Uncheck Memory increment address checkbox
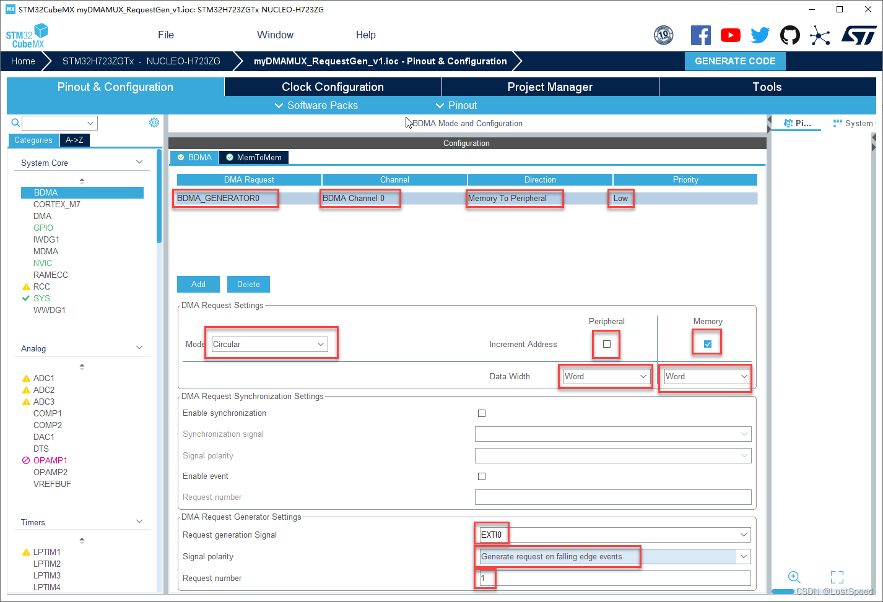This screenshot has width=883, height=602. tap(708, 344)
